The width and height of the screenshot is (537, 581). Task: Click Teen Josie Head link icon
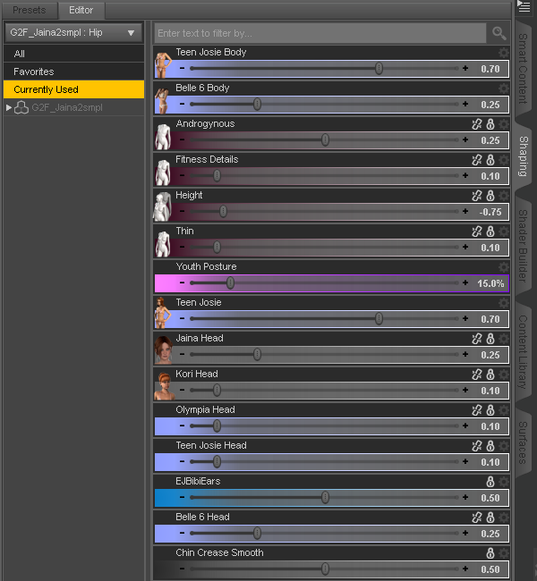coord(477,446)
